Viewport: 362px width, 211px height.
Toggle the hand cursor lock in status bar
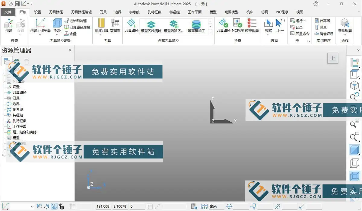point(62,206)
